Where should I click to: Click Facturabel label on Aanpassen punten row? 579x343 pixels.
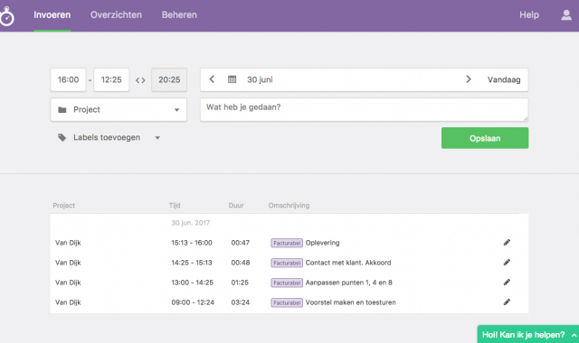(287, 283)
